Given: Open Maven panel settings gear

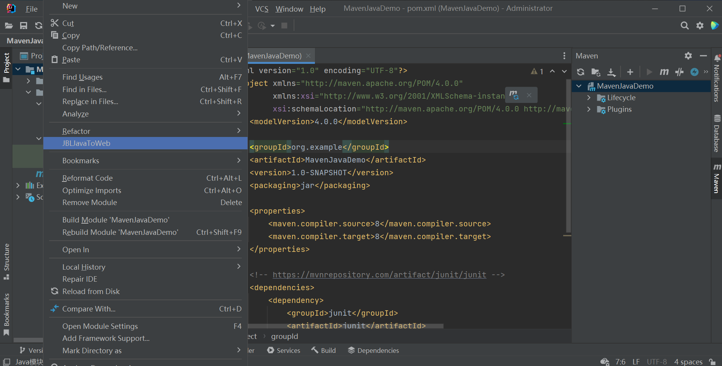Looking at the screenshot, I should click(688, 56).
